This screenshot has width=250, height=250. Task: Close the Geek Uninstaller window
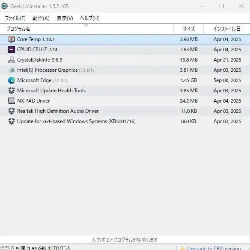pyautogui.click(x=241, y=6)
